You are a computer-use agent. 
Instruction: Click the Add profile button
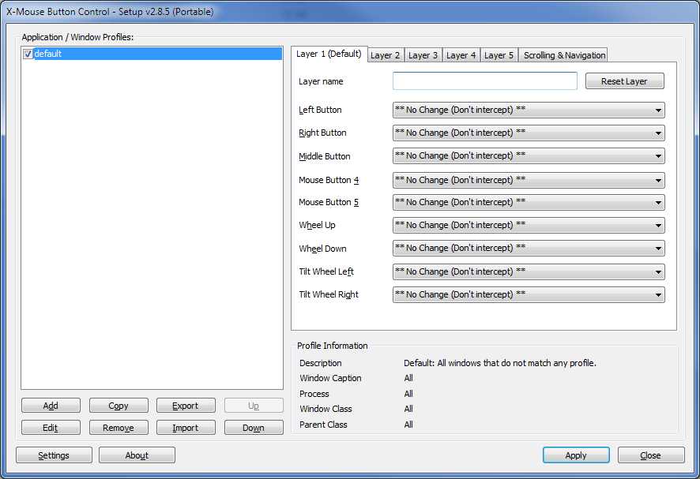(51, 406)
